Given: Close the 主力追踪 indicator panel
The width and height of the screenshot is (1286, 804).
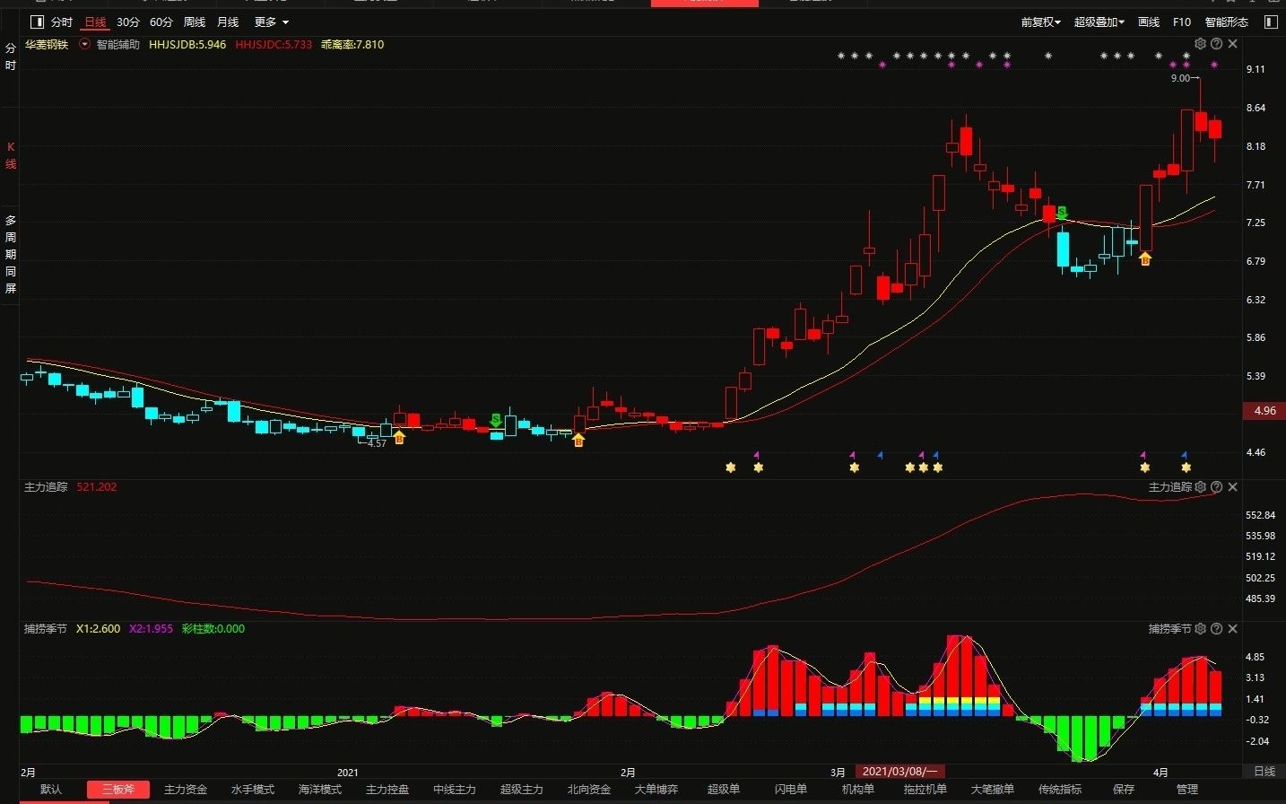Looking at the screenshot, I should point(1232,487).
